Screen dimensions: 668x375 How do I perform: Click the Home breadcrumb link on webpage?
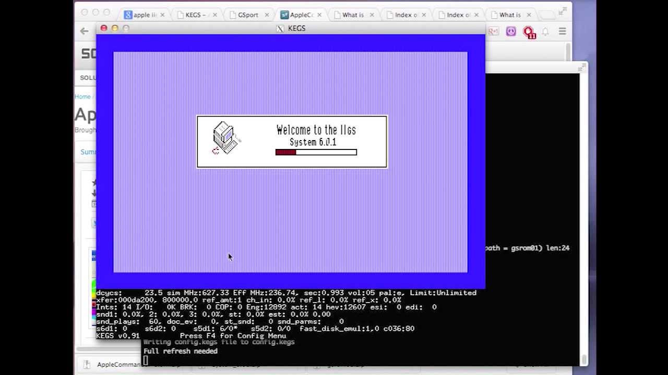[82, 96]
